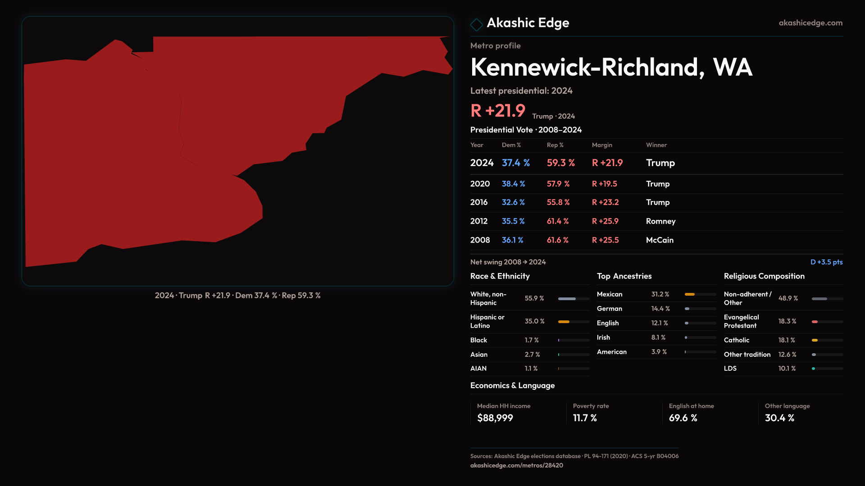865x486 pixels.
Task: Click the red metro area map
Action: tap(135, 157)
